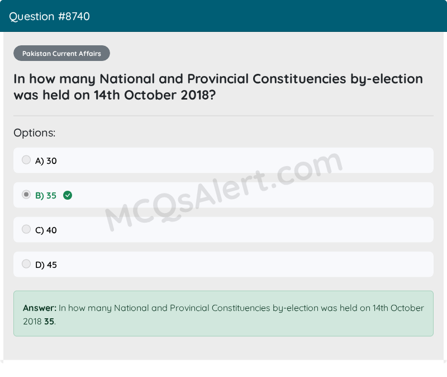Click the C) 40 option label
Screen dimensions: 447x377
(46, 230)
